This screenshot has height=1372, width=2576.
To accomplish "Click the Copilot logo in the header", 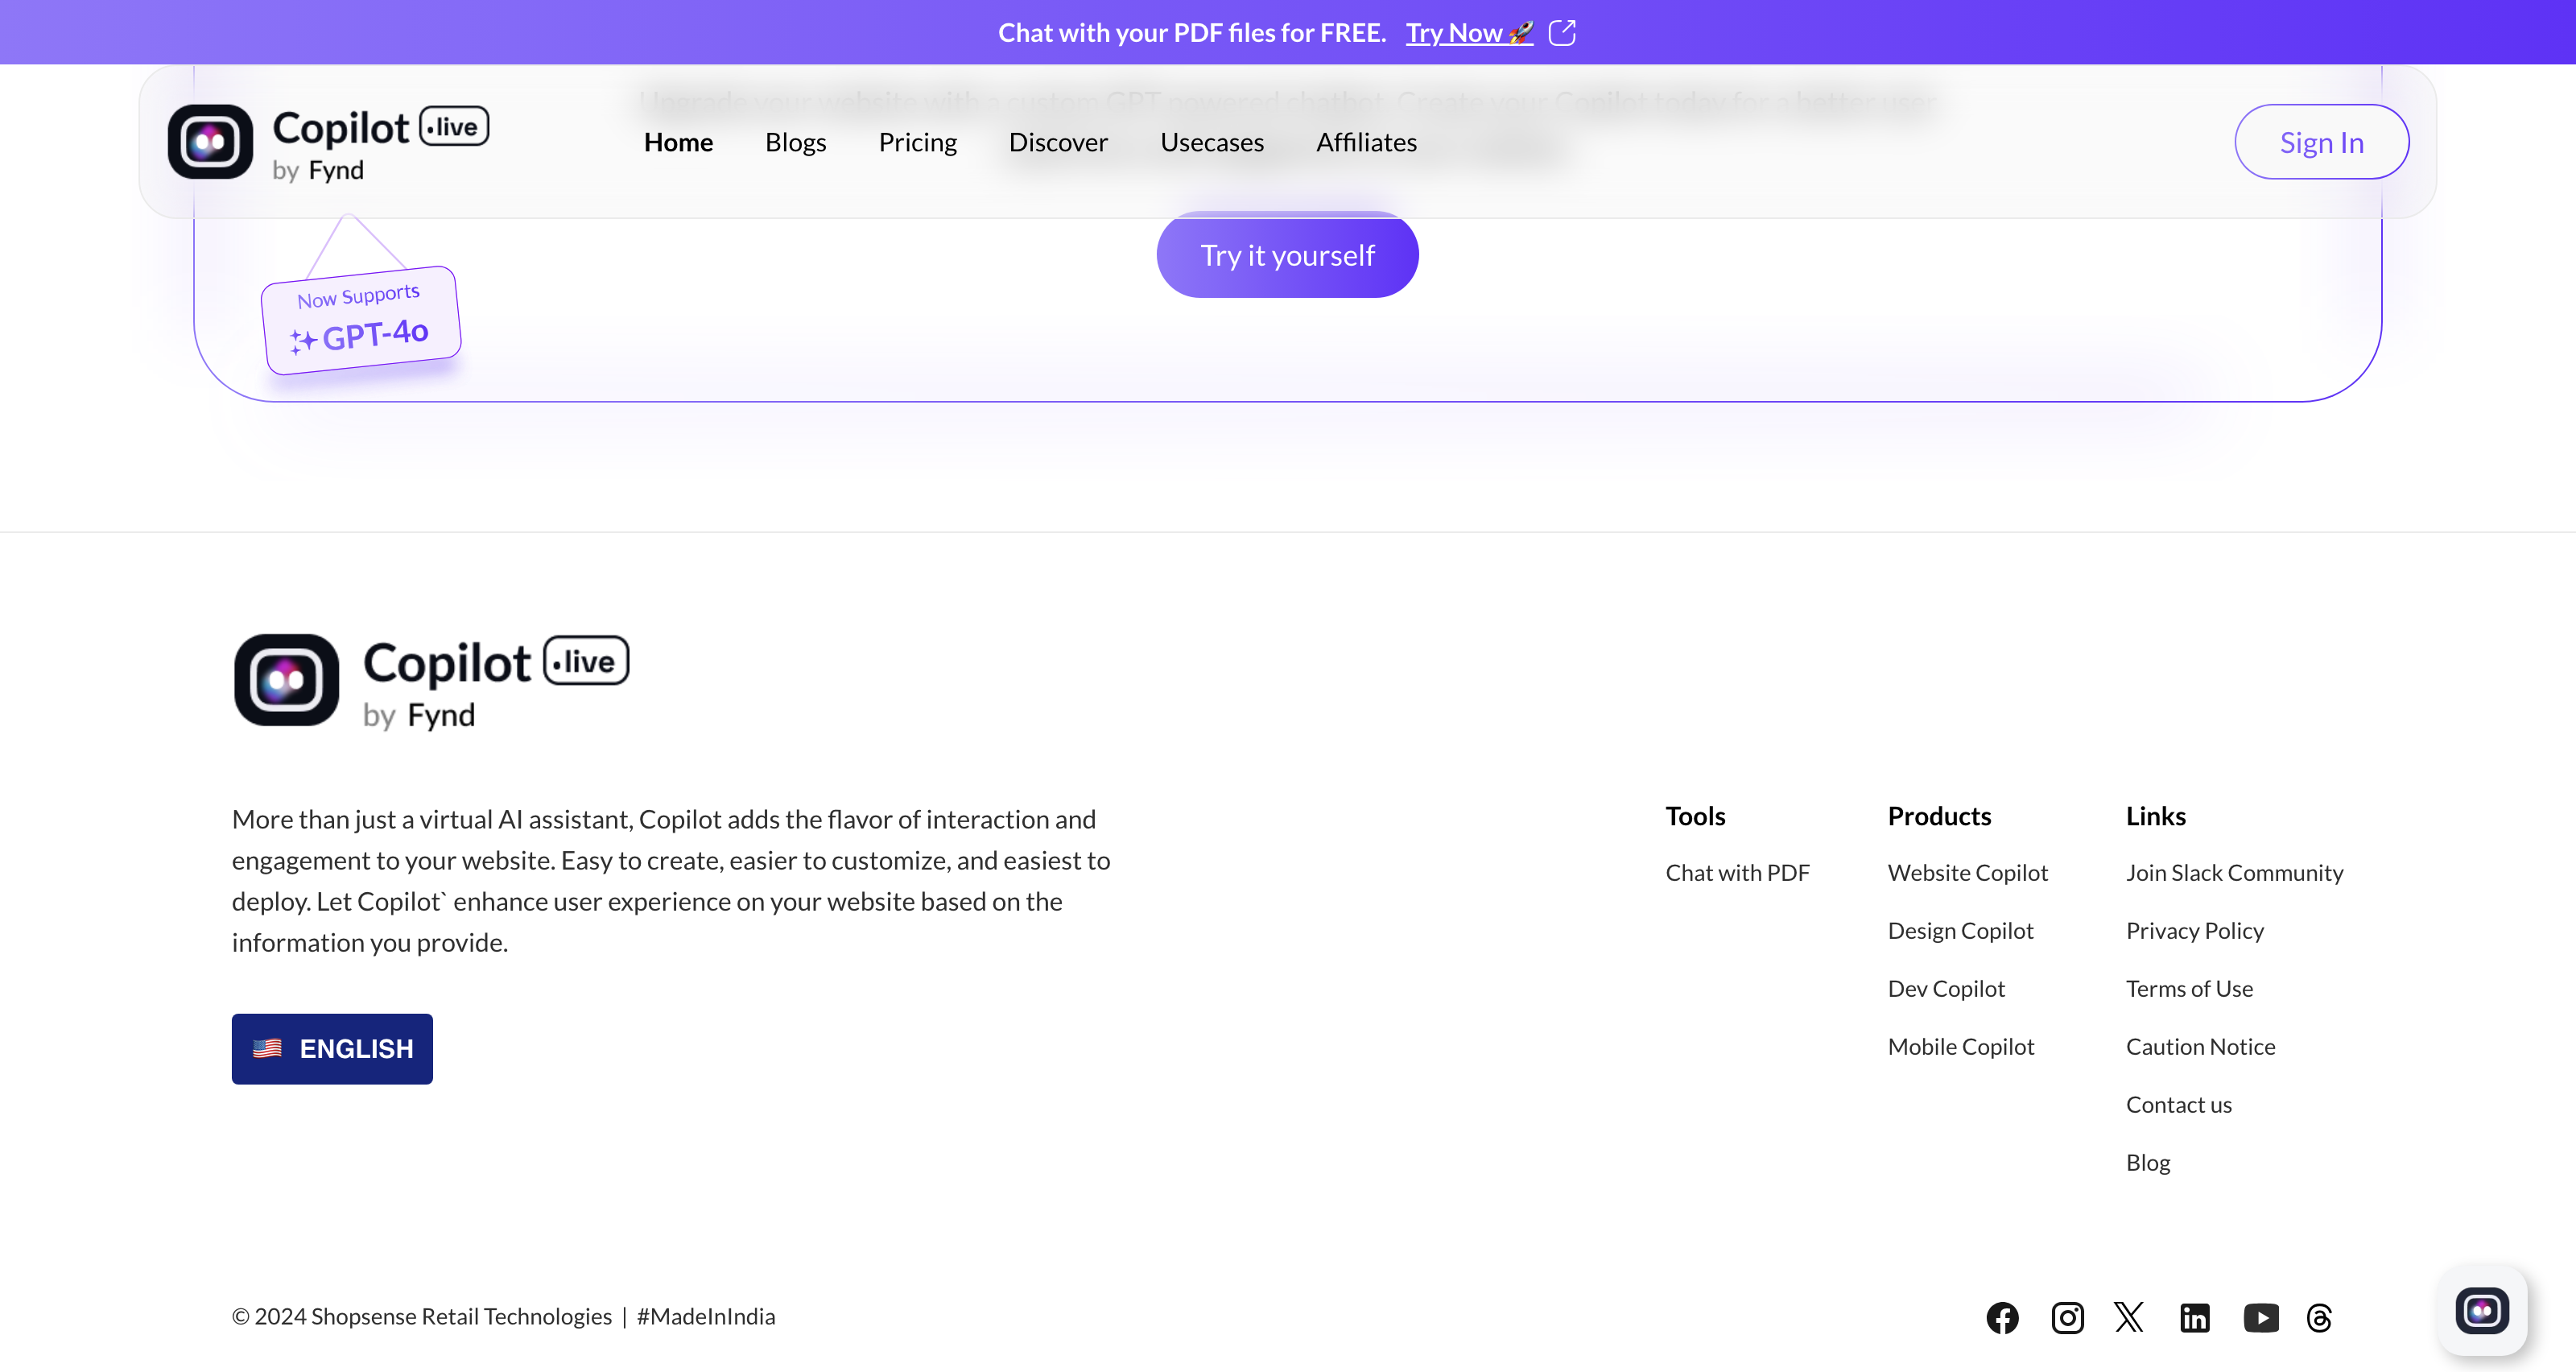I will (x=328, y=142).
